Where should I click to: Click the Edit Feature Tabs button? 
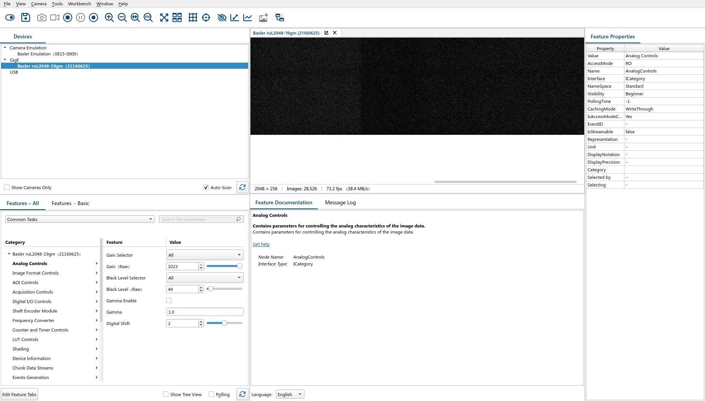pyautogui.click(x=19, y=394)
